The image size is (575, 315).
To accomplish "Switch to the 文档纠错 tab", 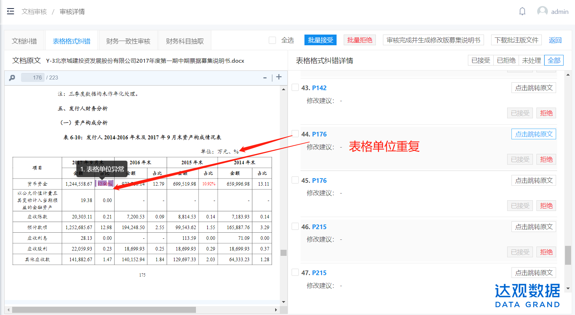I will [x=24, y=41].
